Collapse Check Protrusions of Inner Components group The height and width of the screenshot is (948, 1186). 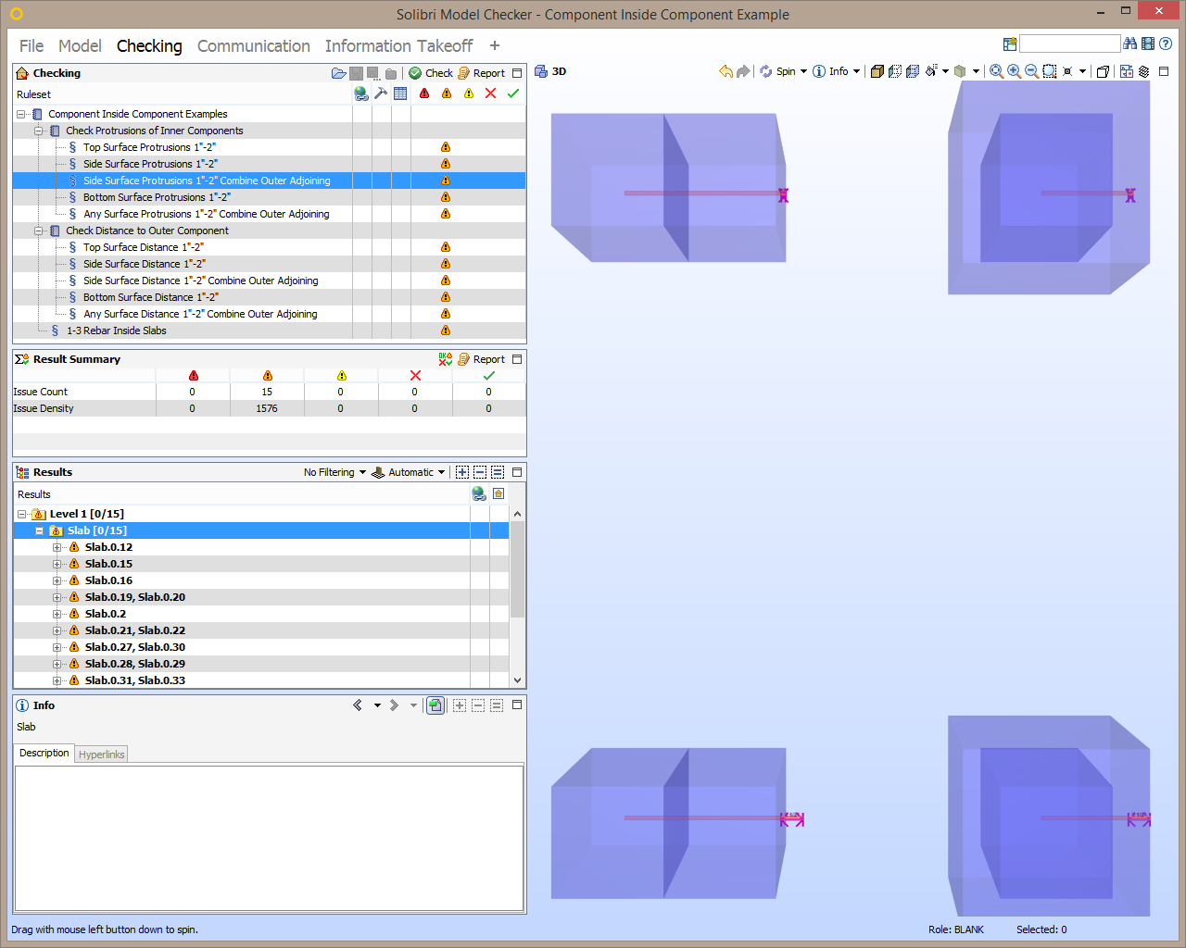click(39, 131)
